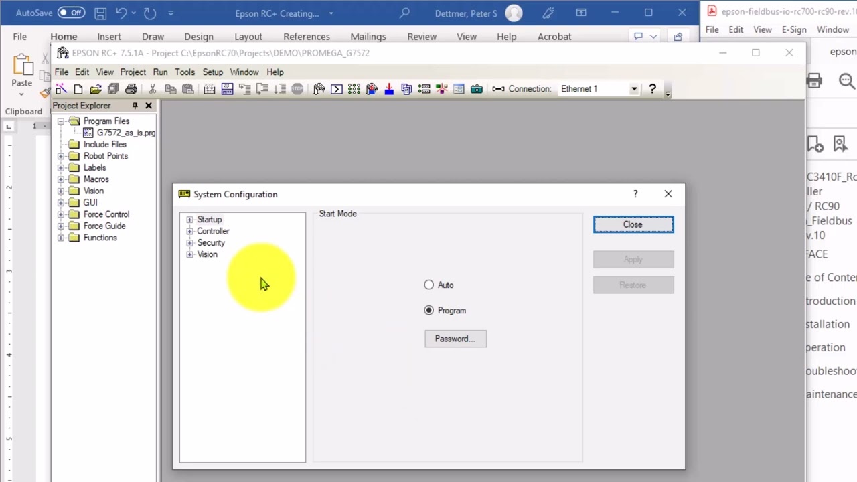
Task: Open the I/O Monitor green grid icon
Action: (x=354, y=89)
